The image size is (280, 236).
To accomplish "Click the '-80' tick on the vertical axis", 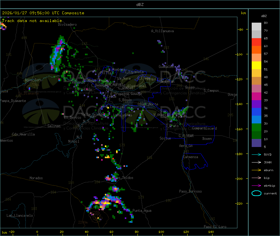I will pyautogui.click(x=240, y=29).
